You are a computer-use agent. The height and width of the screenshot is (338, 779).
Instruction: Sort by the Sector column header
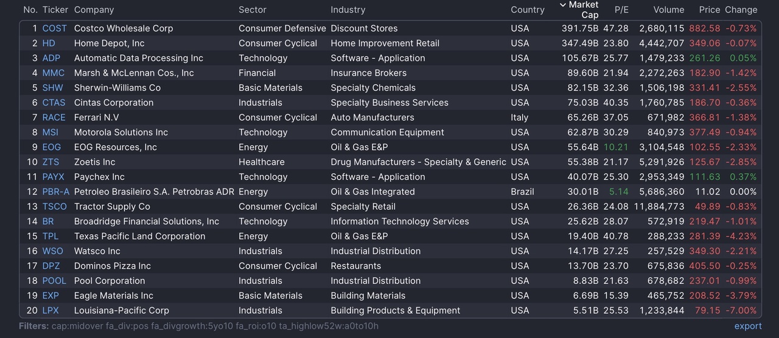[253, 10]
